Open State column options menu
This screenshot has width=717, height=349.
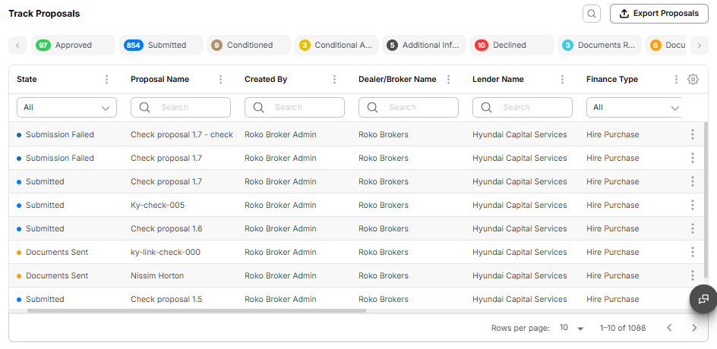pos(106,80)
